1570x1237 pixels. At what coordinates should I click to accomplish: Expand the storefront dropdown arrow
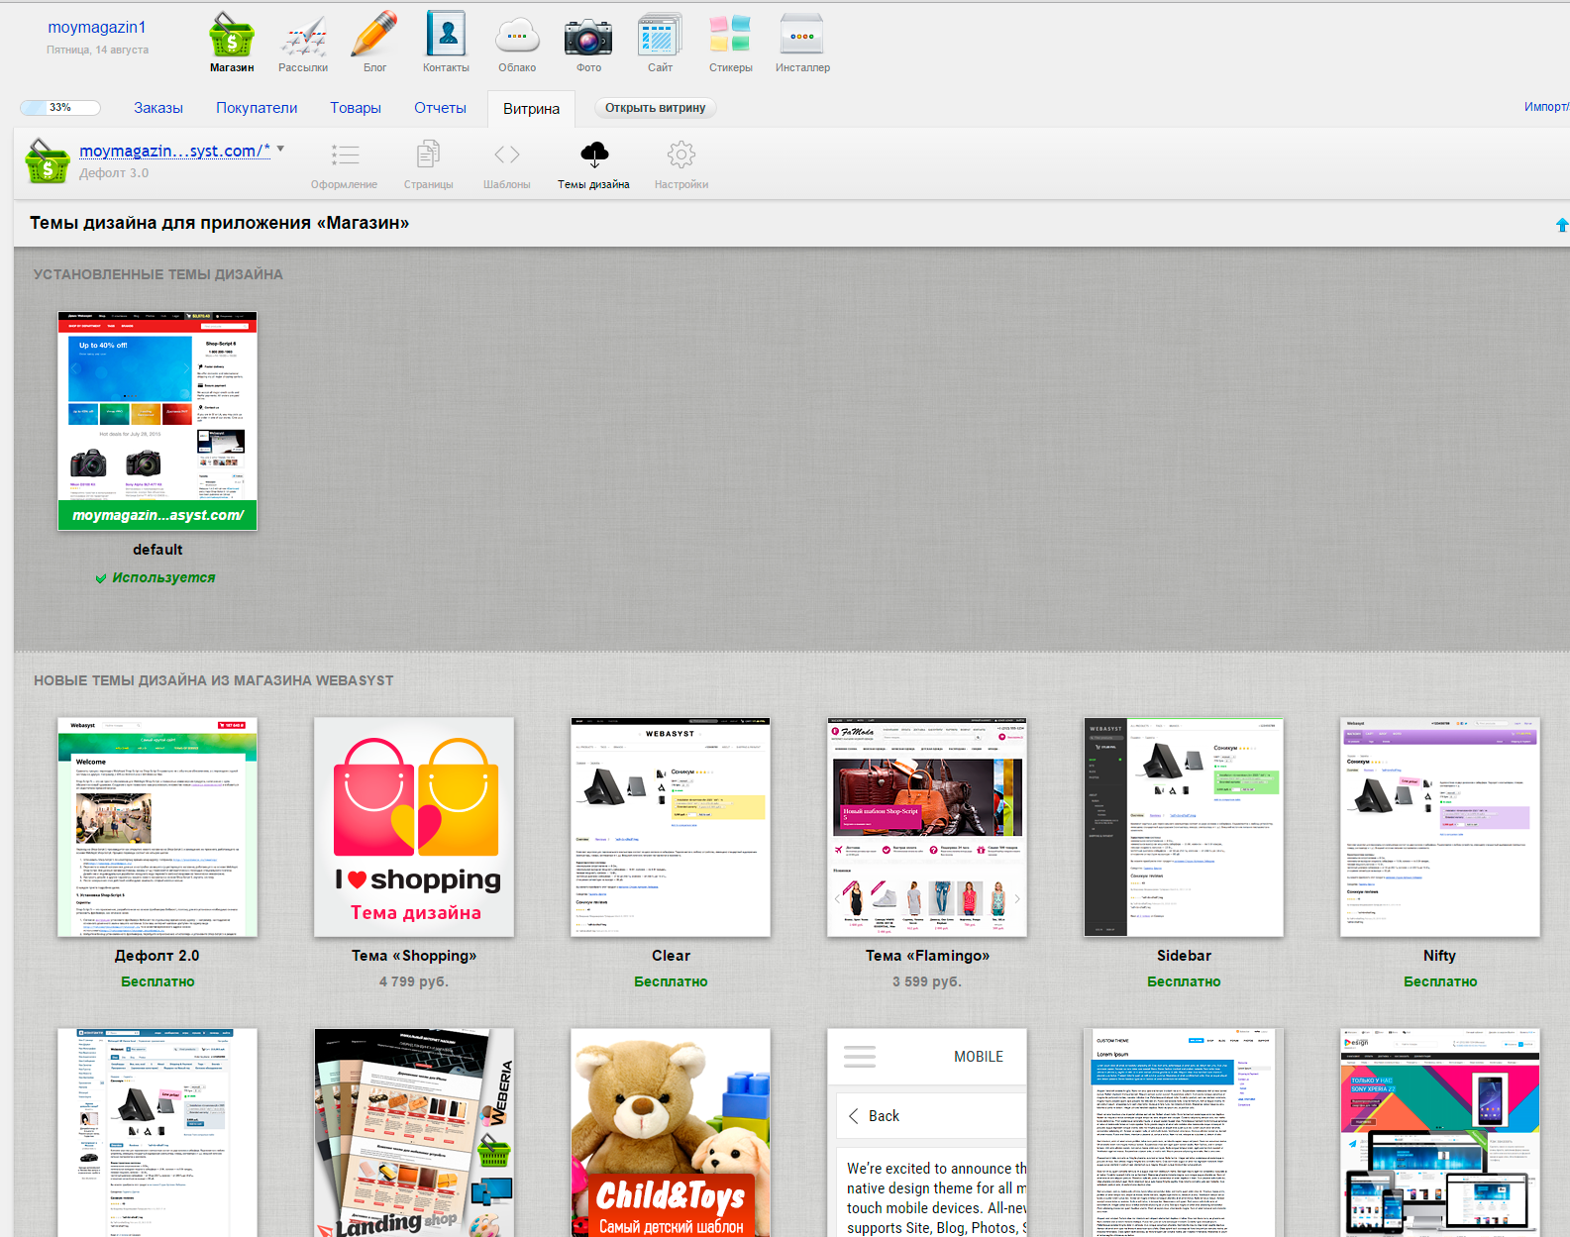pyautogui.click(x=280, y=150)
